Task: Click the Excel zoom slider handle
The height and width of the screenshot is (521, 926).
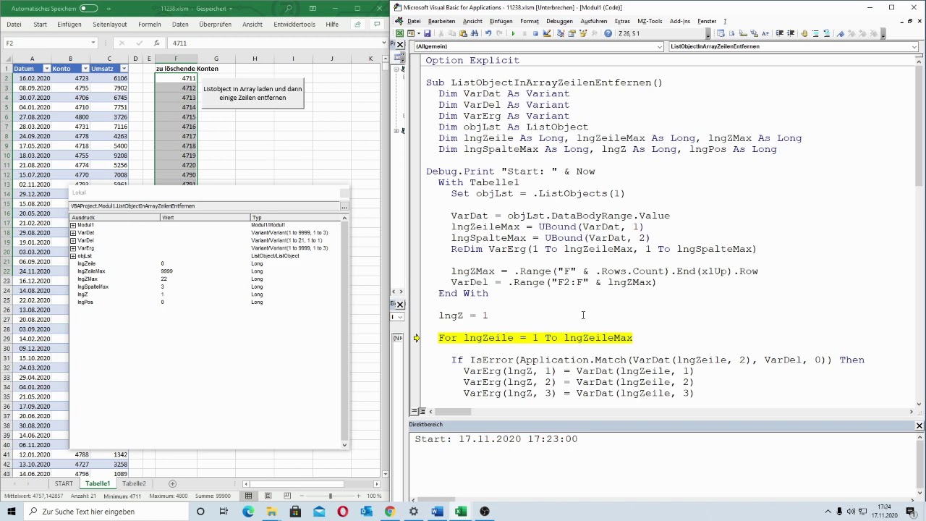Action: 330,496
